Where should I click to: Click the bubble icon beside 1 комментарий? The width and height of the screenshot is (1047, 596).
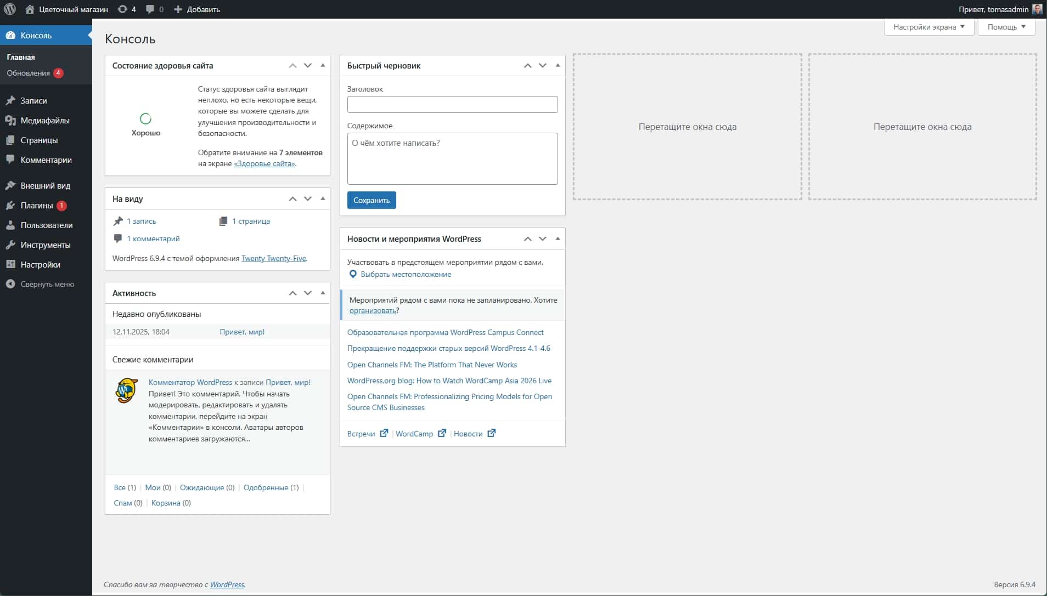coord(117,239)
